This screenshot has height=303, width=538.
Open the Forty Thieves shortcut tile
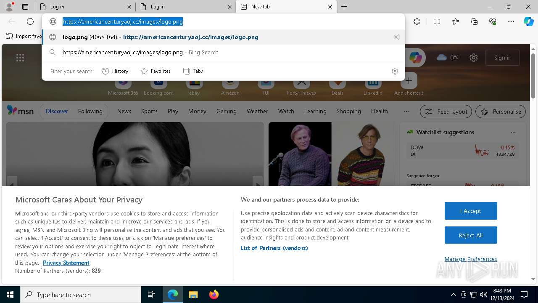[x=301, y=84]
